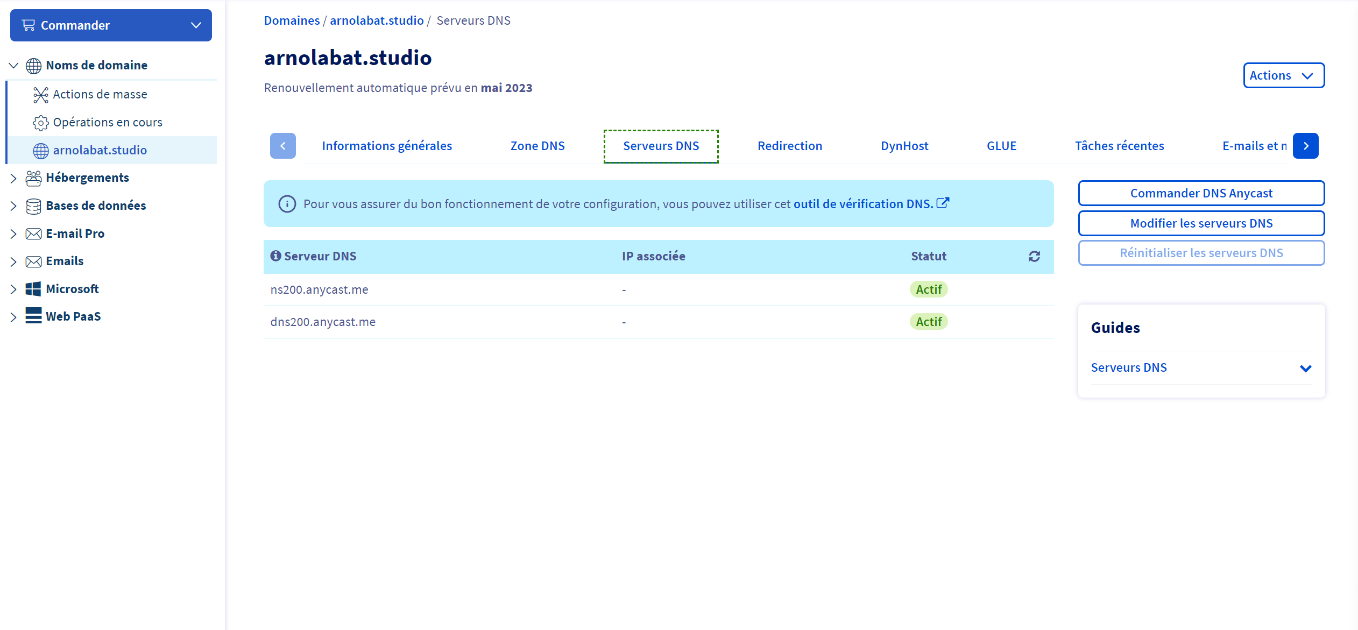
Task: Expand the Hébergements tree section
Action: (13, 178)
